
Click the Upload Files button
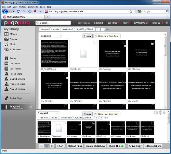(x=75, y=146)
